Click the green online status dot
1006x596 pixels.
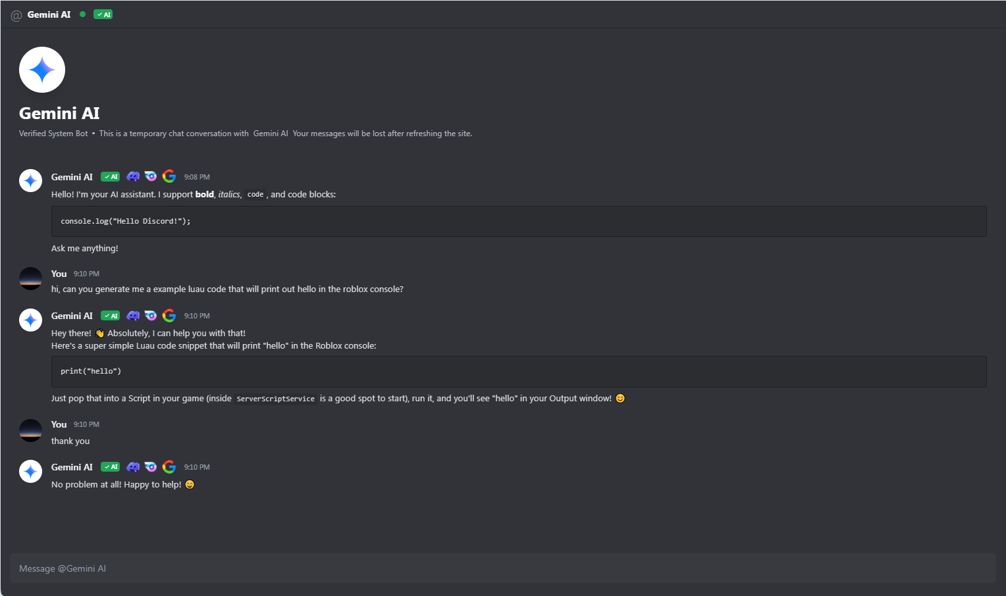click(82, 14)
